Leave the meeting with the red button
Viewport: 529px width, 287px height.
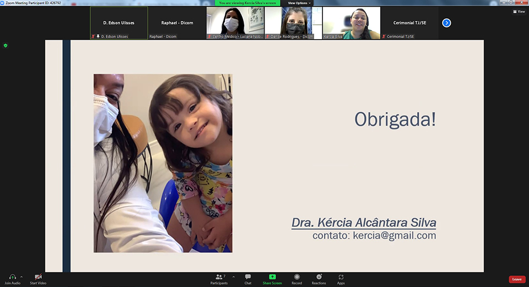516,279
